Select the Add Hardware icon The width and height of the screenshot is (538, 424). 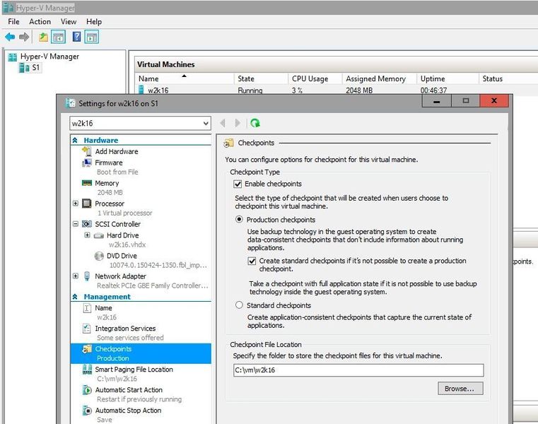86,151
